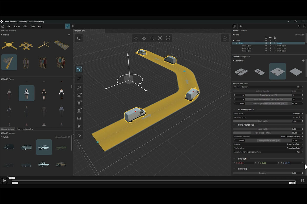Screen dimensions: 307x204
Task: Click the pin icon in the top bar
Action: coord(241,26)
